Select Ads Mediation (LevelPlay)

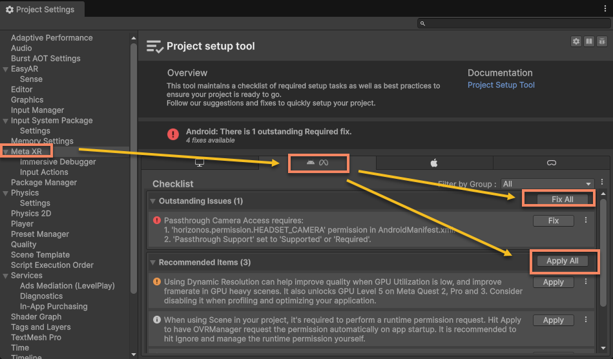(x=67, y=286)
